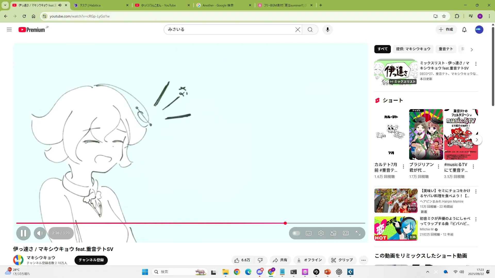Image resolution: width=495 pixels, height=278 pixels.
Task: Seek the video on the red progress bar
Action: pos(180,223)
